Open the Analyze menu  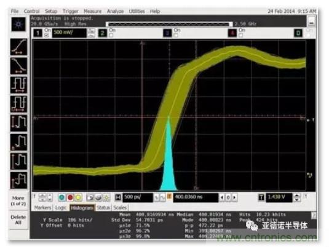(115, 11)
